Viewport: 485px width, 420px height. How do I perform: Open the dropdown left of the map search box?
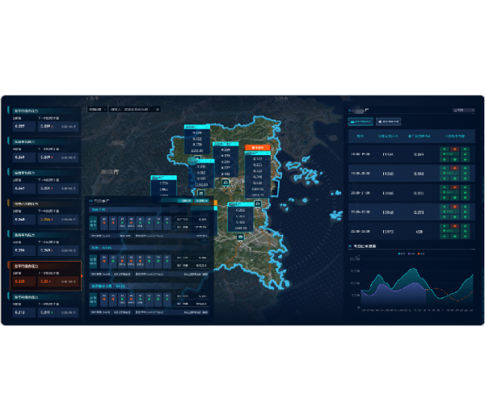[x=95, y=109]
